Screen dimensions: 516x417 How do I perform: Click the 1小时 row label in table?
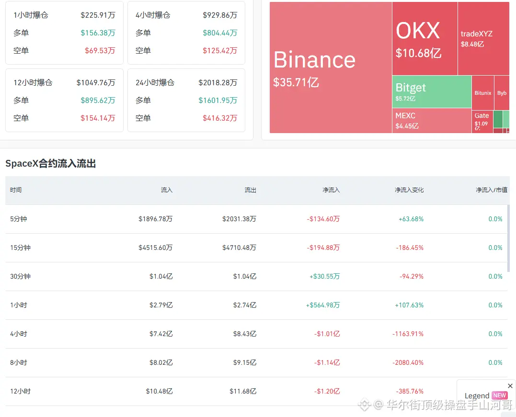(18, 305)
